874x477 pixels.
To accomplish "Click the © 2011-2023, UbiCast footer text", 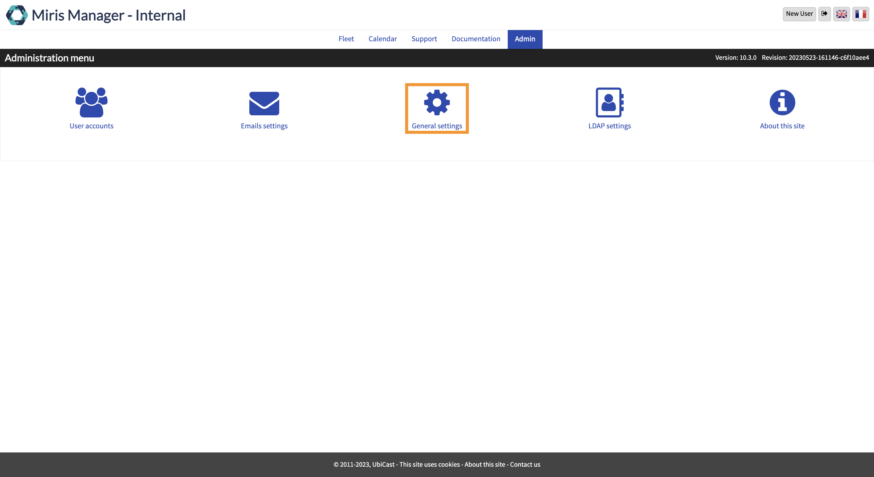I will (364, 465).
